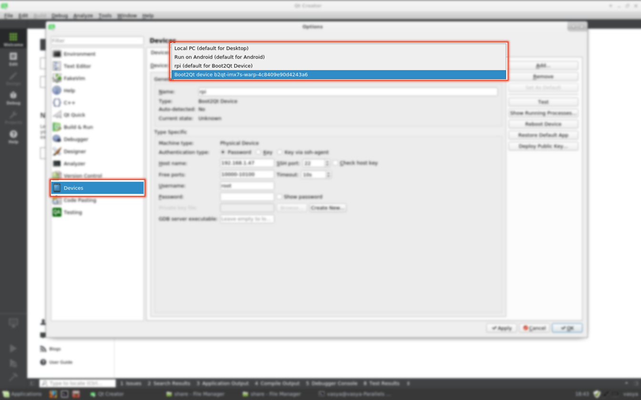Viewport: 641px width, 400px height.
Task: Click Show Running Processes... button
Action: coord(543,113)
